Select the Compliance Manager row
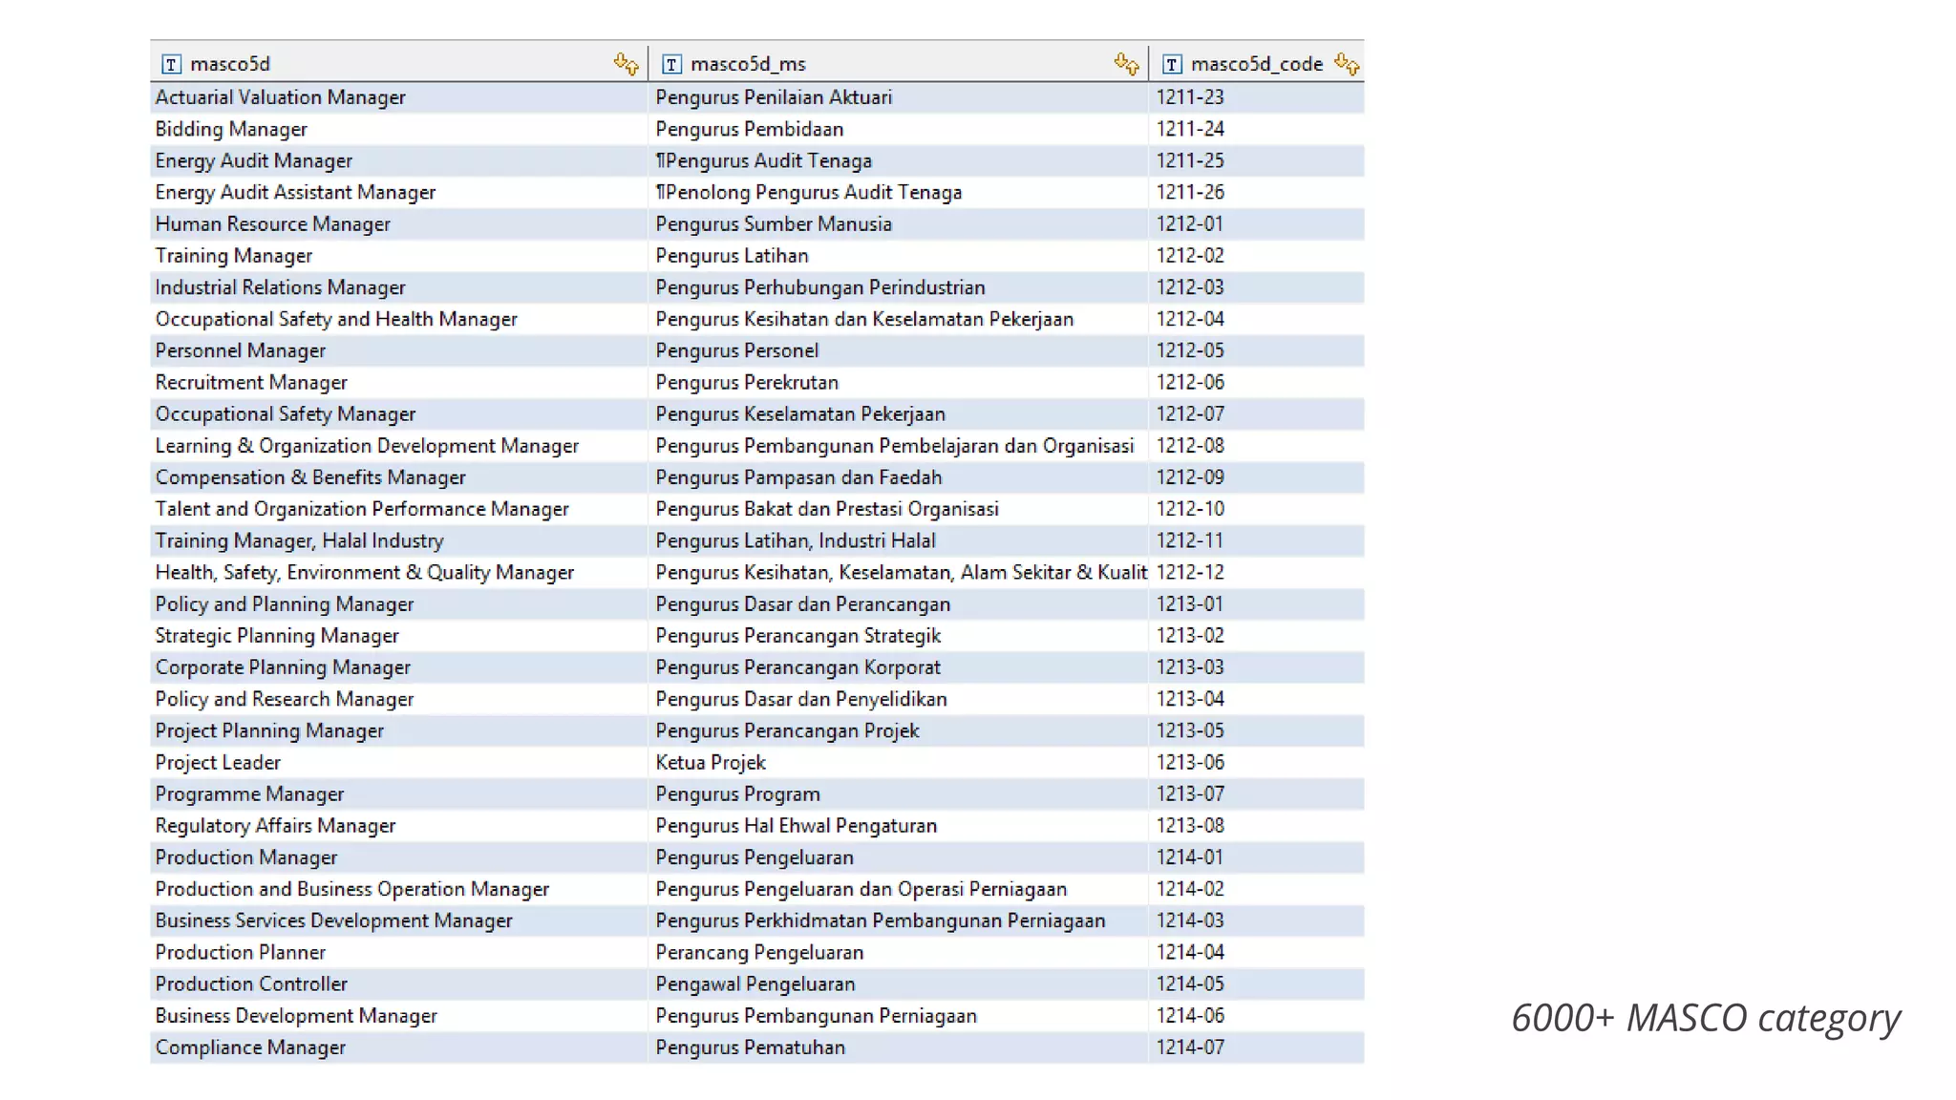The width and height of the screenshot is (1956, 1100). pos(250,1047)
